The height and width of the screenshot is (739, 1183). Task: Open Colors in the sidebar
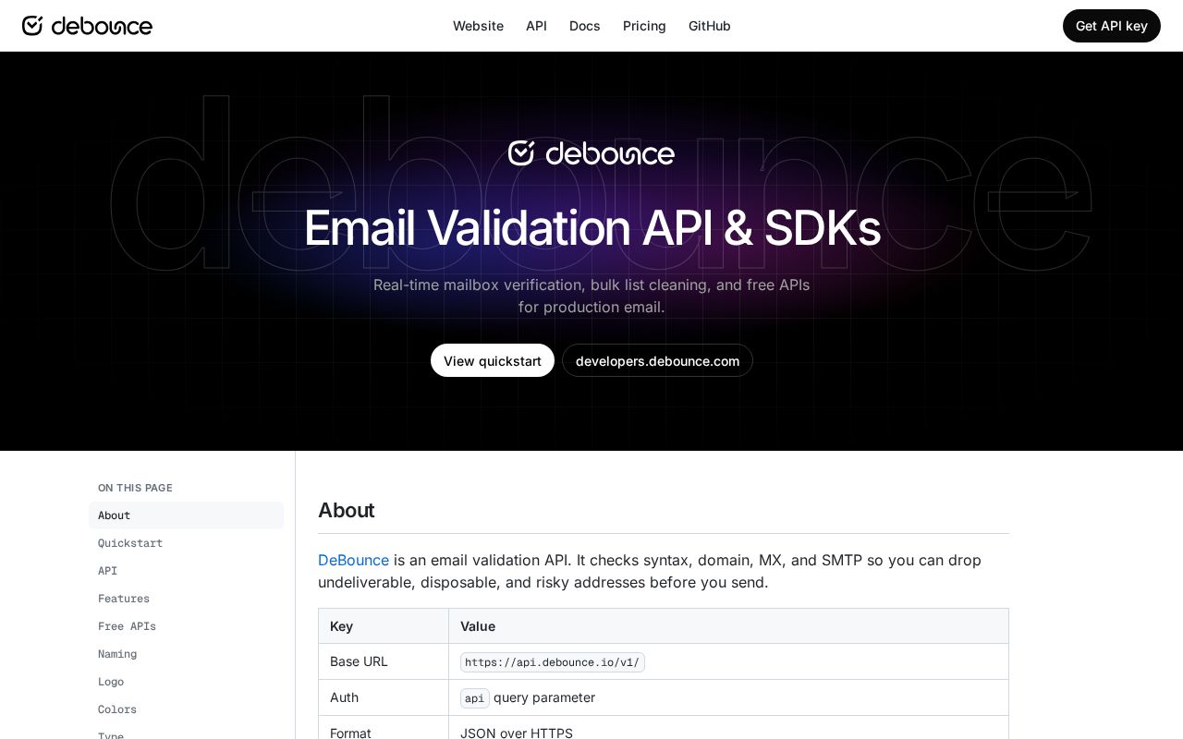[x=186, y=709]
